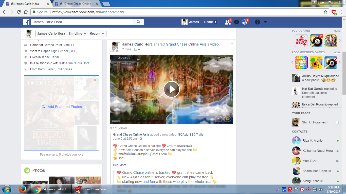346x194 pixels.
Task: Click the search magnifier button
Action: 138,22
